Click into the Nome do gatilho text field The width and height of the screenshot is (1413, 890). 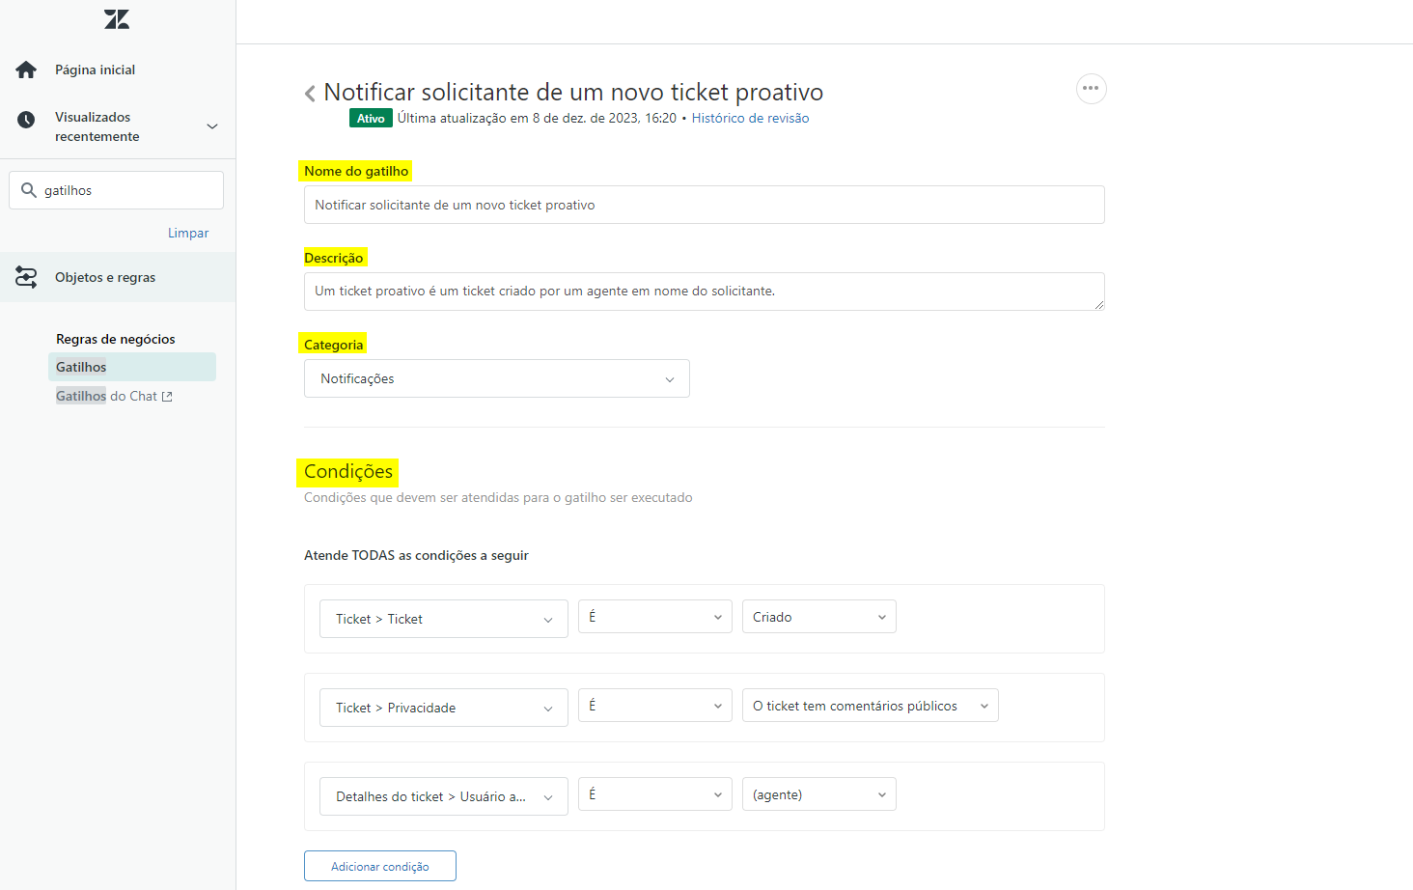(x=704, y=205)
